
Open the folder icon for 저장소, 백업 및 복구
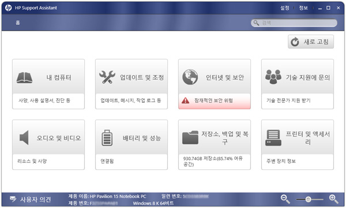tap(190, 138)
